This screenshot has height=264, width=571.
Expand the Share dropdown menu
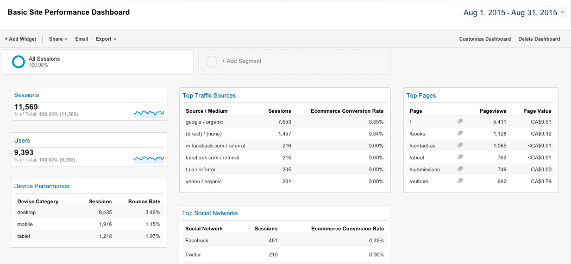(58, 39)
